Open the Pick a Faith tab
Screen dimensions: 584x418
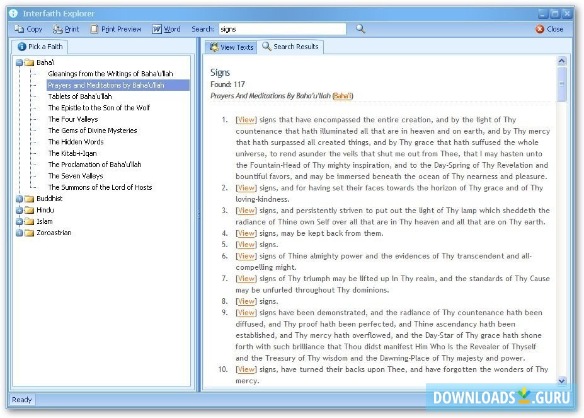[40, 47]
